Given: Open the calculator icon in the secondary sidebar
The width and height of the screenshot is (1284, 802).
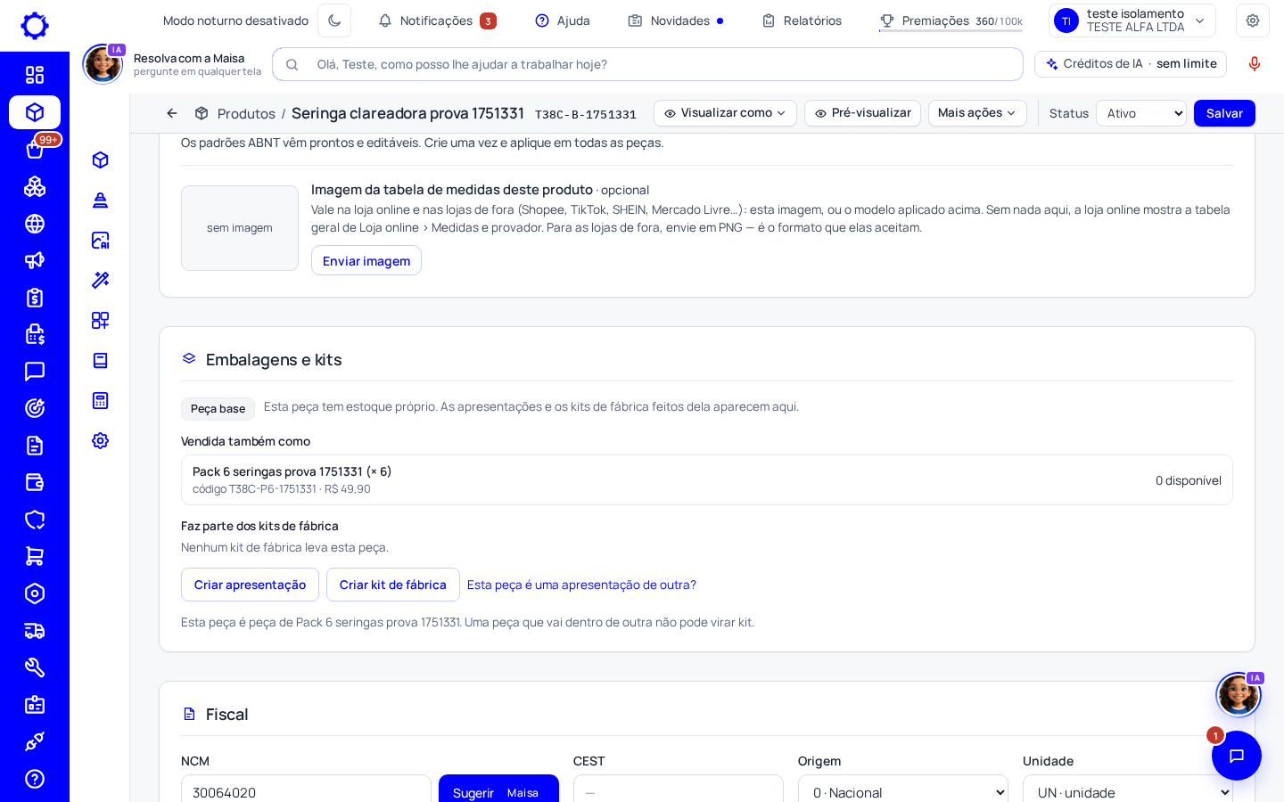Looking at the screenshot, I should (100, 400).
